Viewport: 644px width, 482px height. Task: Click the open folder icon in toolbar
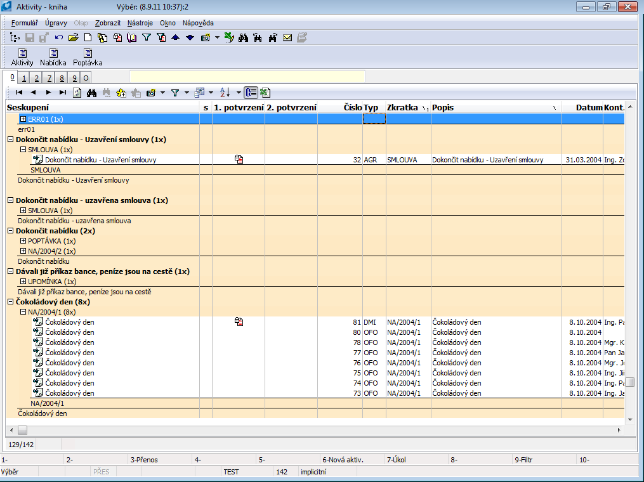[74, 38]
